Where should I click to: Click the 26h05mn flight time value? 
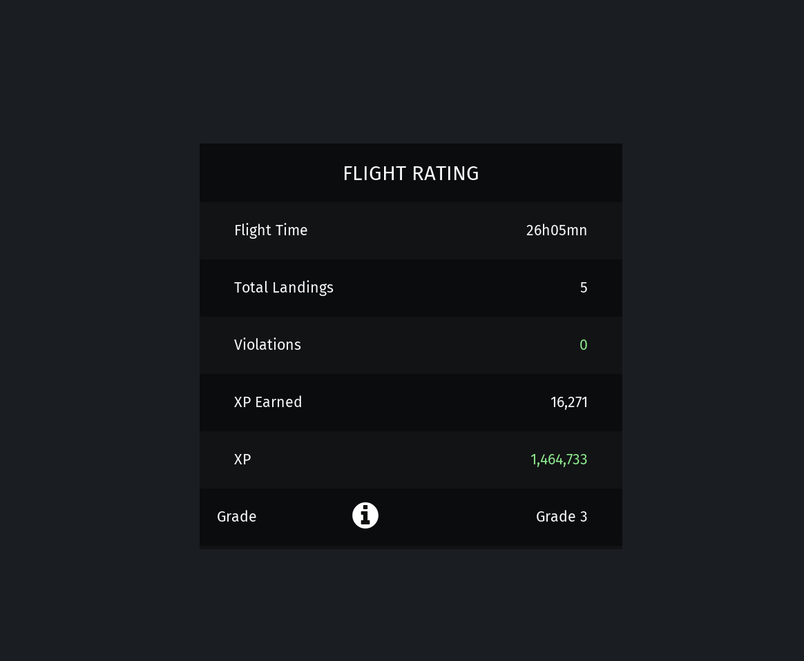[556, 230]
